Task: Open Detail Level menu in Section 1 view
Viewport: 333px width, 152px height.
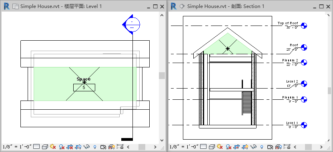Action: click(203, 146)
